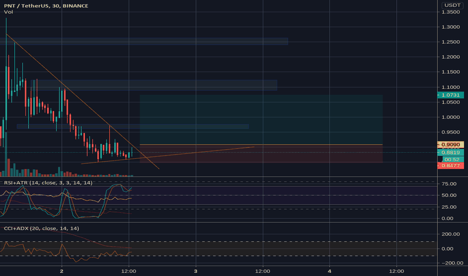
Task: Click the 1.2500 price axis value
Action: (451, 42)
